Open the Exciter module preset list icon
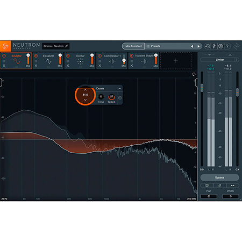 tap(68, 61)
